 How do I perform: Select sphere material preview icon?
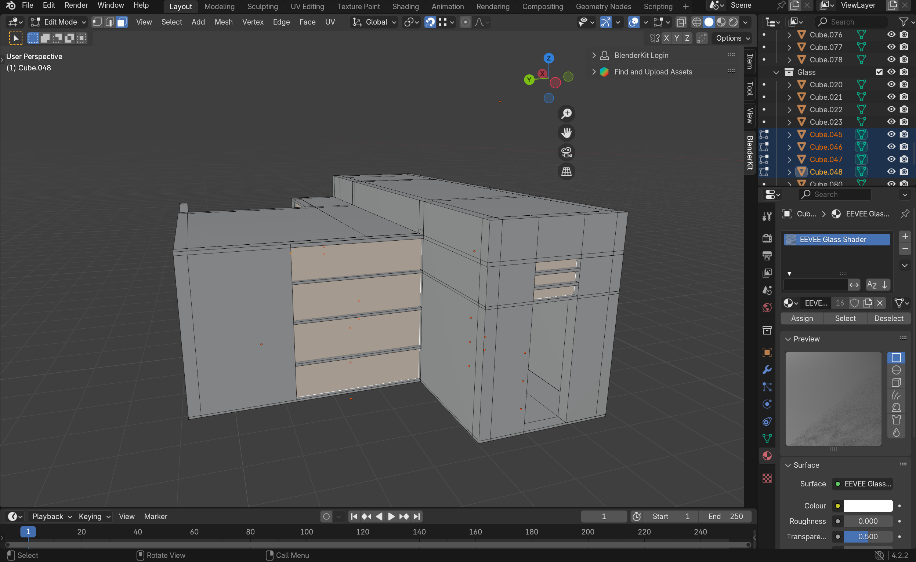(896, 370)
